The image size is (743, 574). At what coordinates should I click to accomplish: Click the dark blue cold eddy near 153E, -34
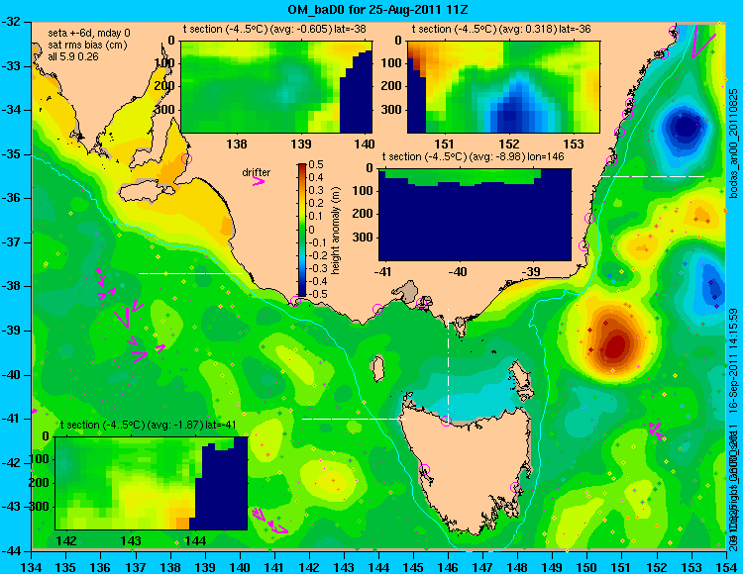tap(685, 127)
